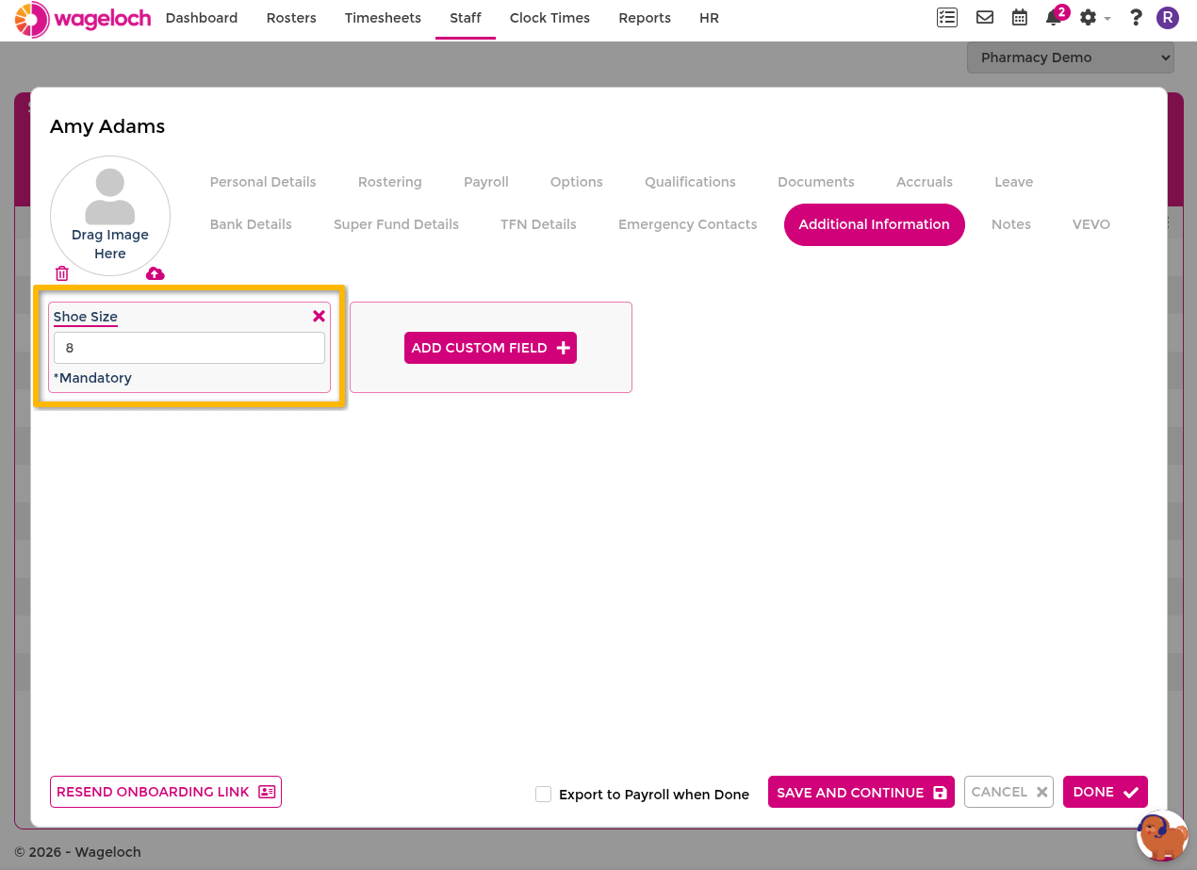Click the Save and Continue button
This screenshot has height=870, width=1197.
click(861, 793)
